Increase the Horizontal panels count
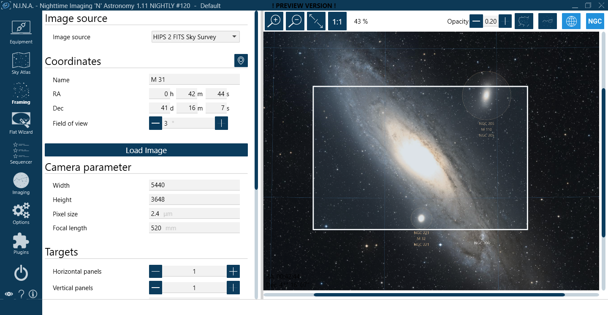The height and width of the screenshot is (315, 608). click(233, 271)
